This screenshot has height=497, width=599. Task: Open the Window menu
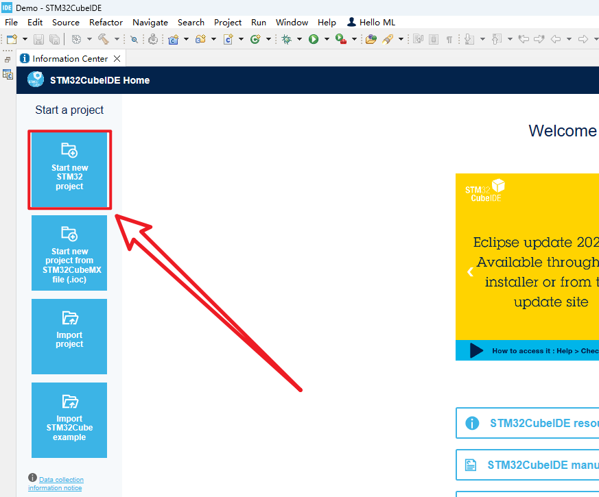click(292, 23)
